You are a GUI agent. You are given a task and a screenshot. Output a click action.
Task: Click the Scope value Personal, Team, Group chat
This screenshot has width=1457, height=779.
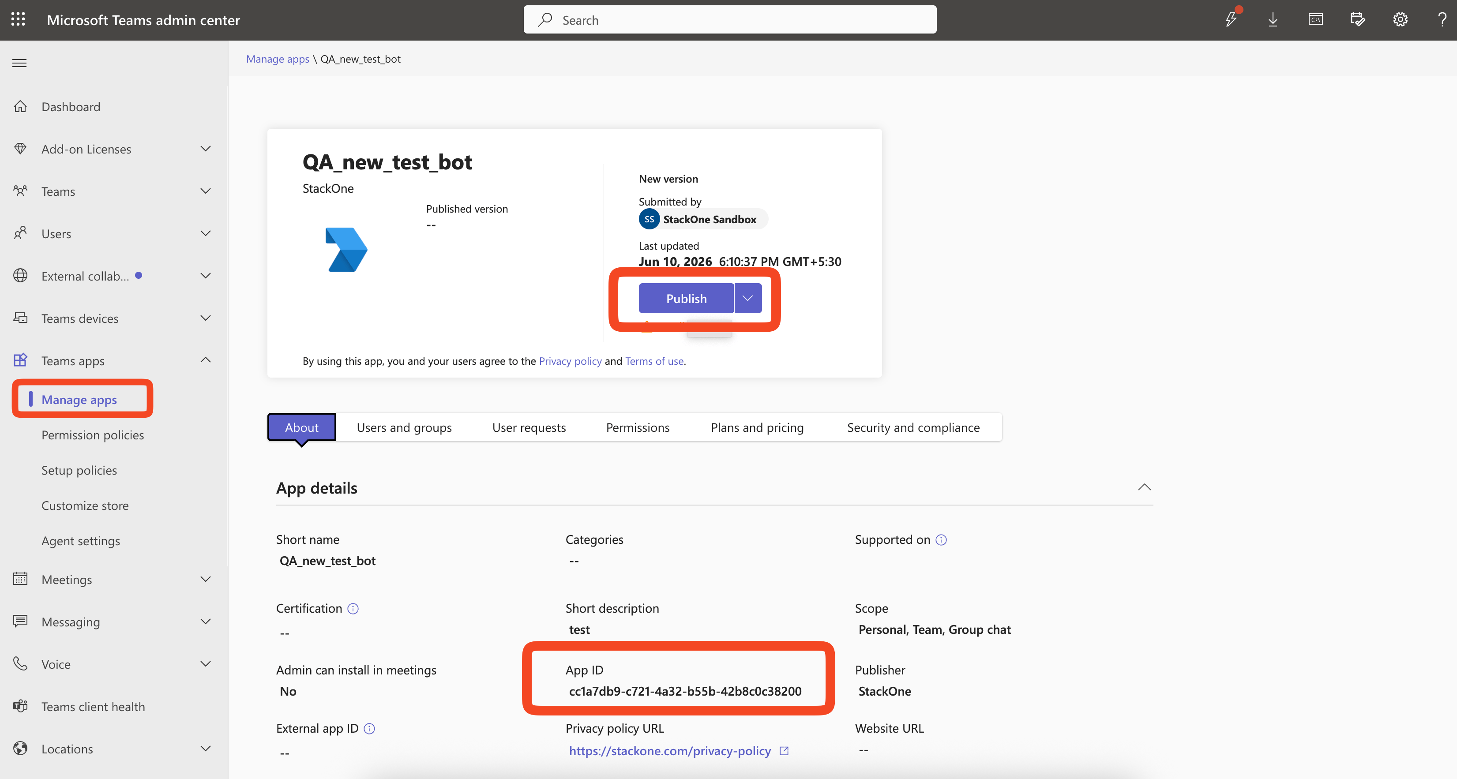pos(935,630)
